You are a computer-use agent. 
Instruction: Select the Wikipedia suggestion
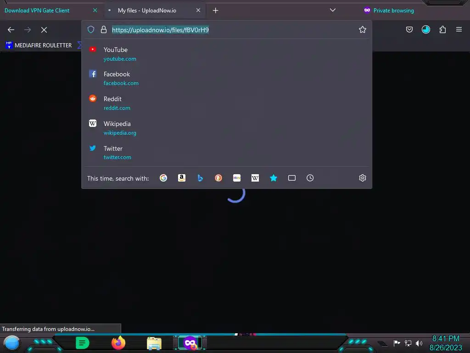pyautogui.click(x=227, y=128)
